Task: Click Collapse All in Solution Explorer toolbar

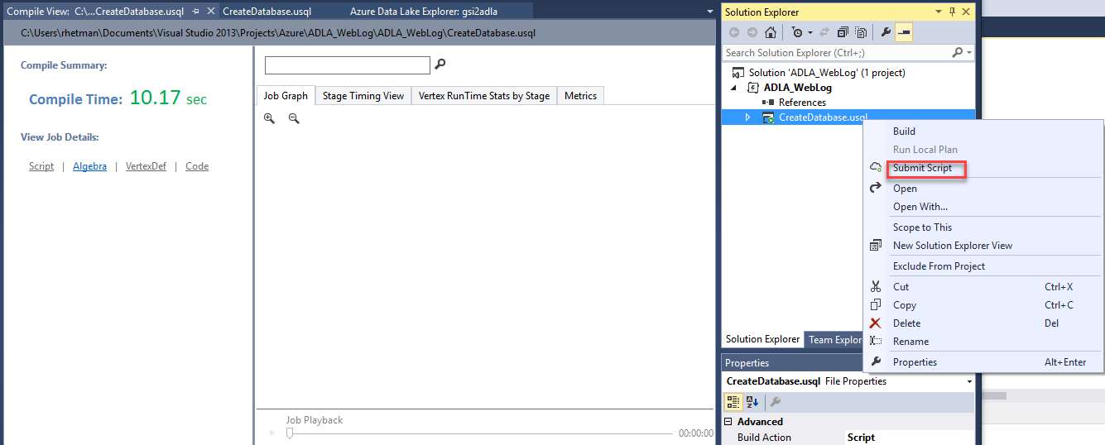Action: pyautogui.click(x=843, y=32)
